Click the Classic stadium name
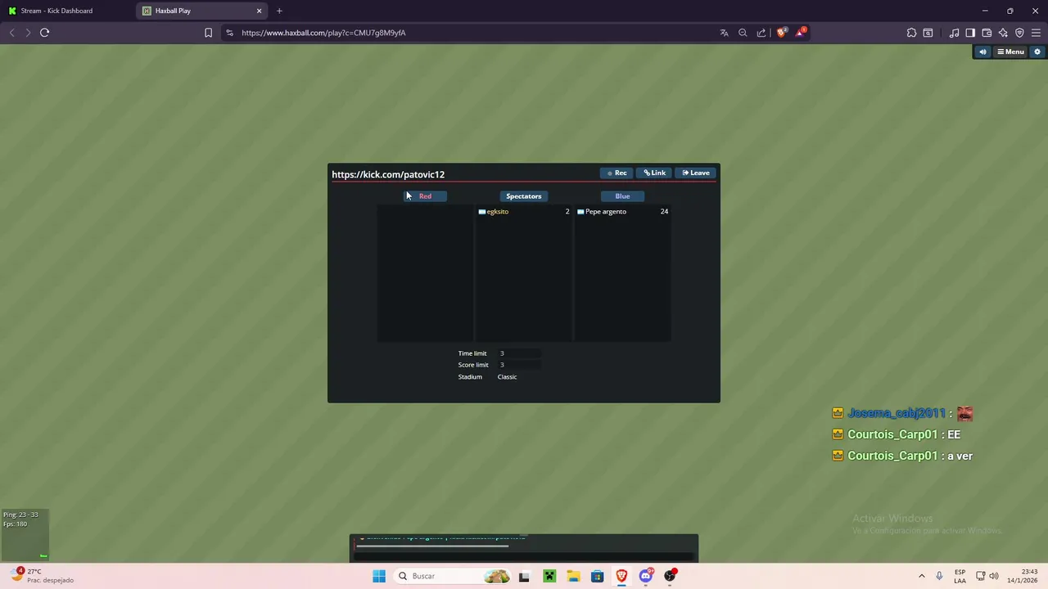 click(507, 377)
